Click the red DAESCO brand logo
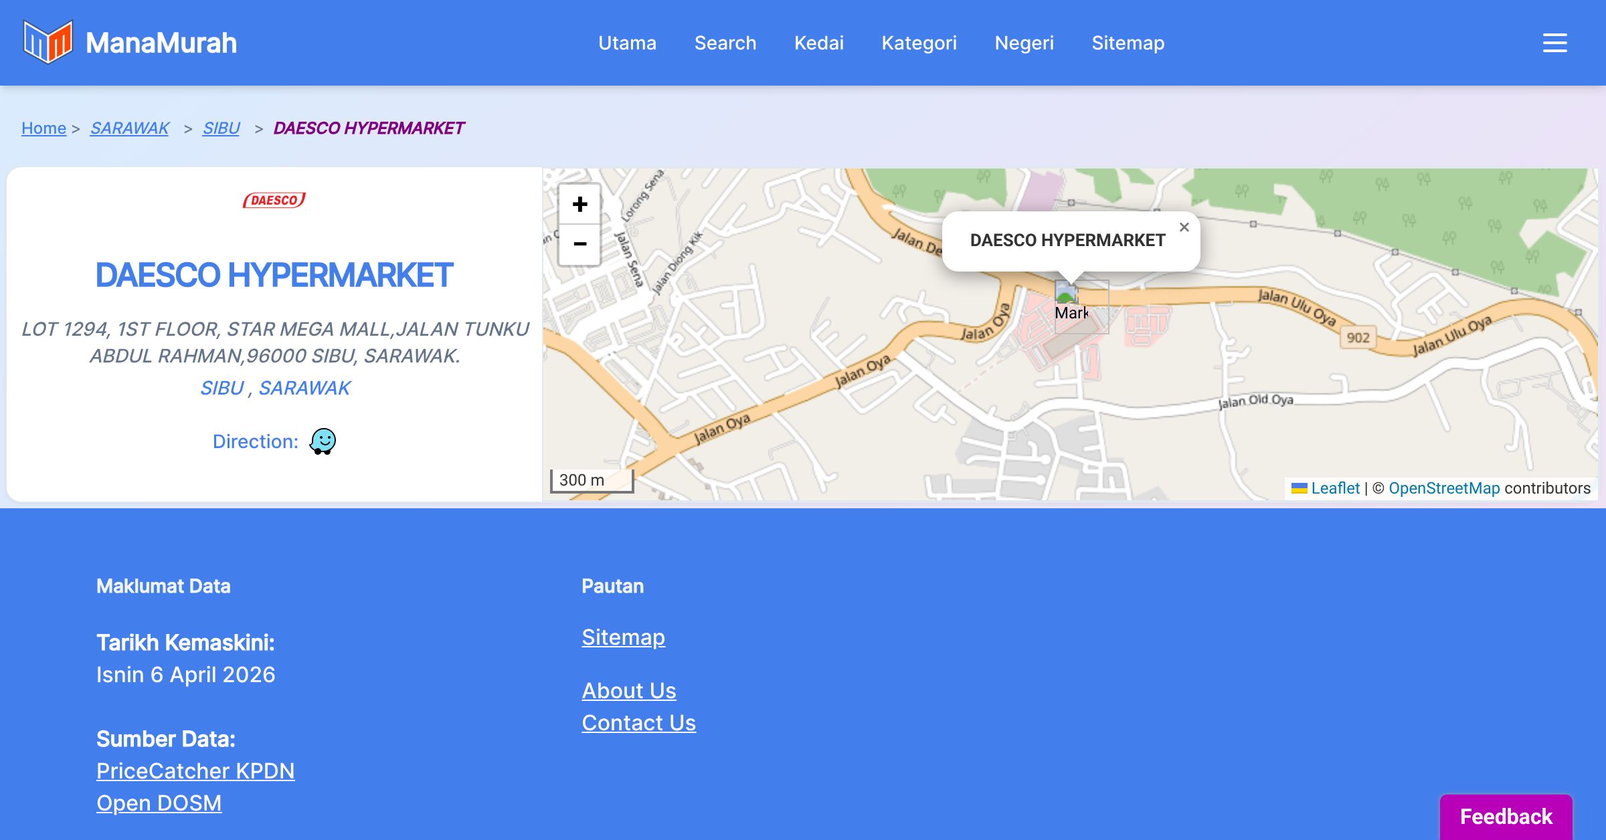This screenshot has height=840, width=1606. [274, 200]
